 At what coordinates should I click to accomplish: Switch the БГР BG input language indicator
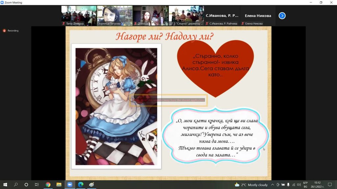[x=305, y=185]
